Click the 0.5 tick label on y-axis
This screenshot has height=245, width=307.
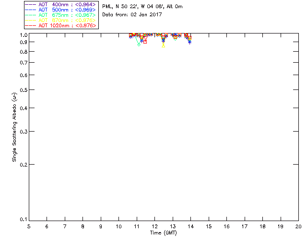pos(24,90)
